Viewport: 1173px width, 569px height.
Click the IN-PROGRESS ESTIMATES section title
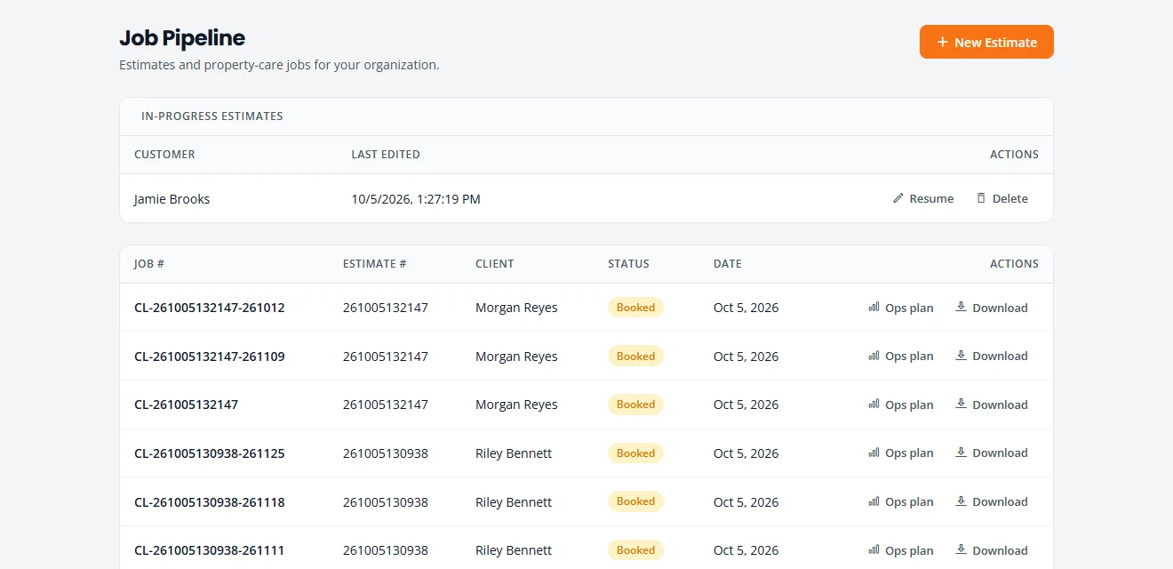pos(212,116)
